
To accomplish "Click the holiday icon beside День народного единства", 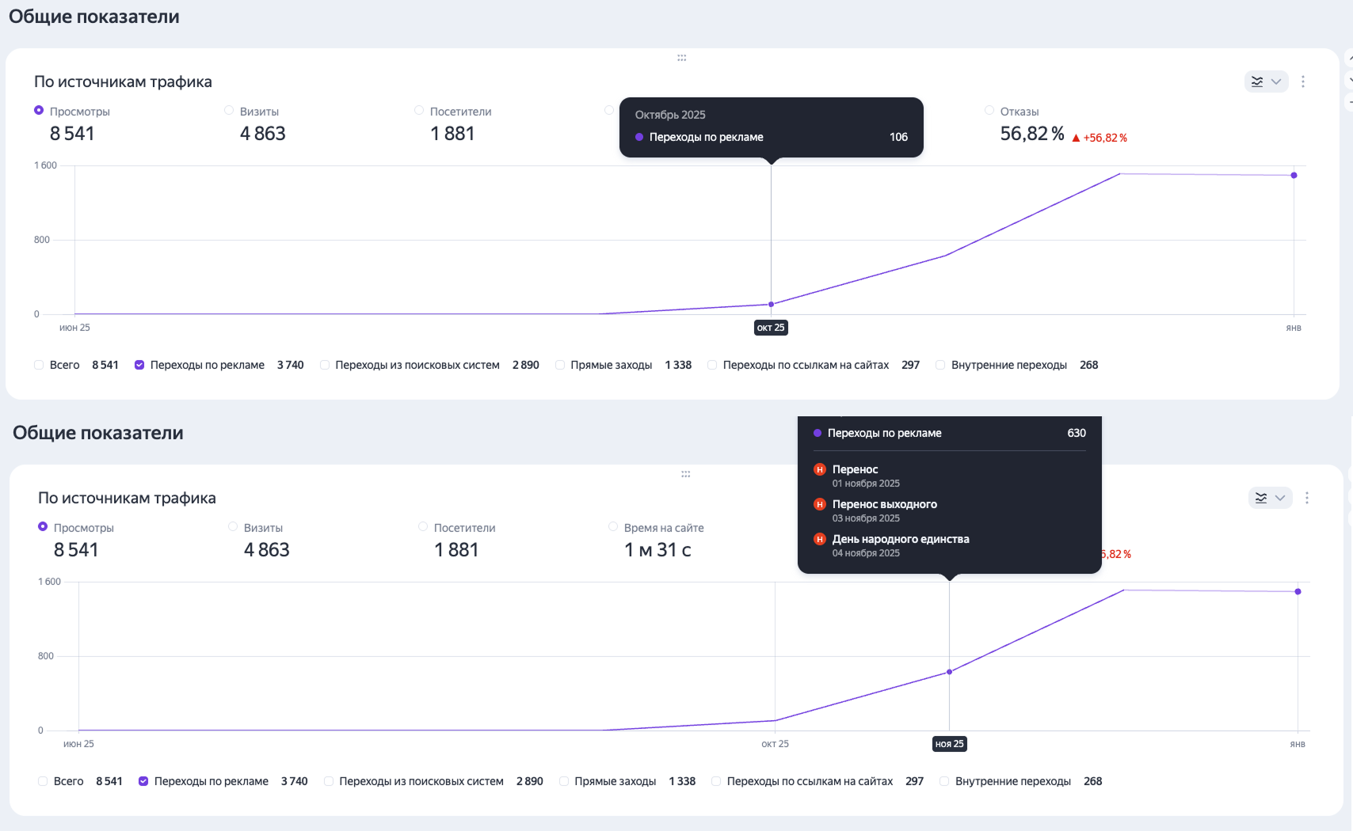I will 820,539.
